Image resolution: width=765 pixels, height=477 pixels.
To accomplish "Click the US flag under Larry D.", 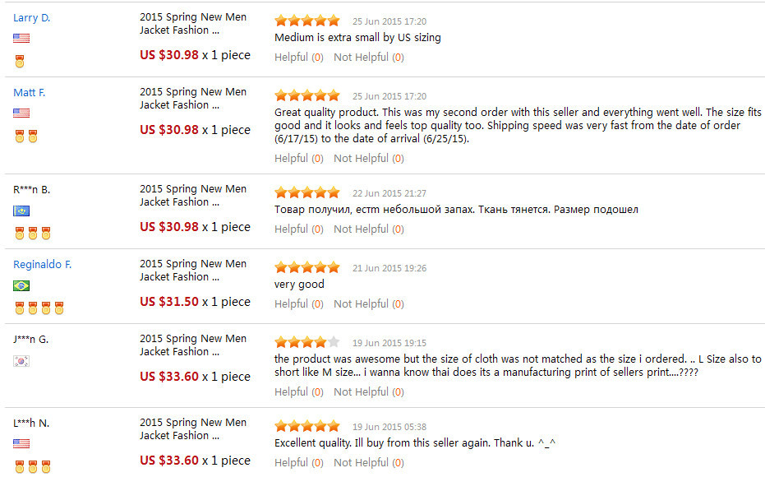I will tap(21, 38).
